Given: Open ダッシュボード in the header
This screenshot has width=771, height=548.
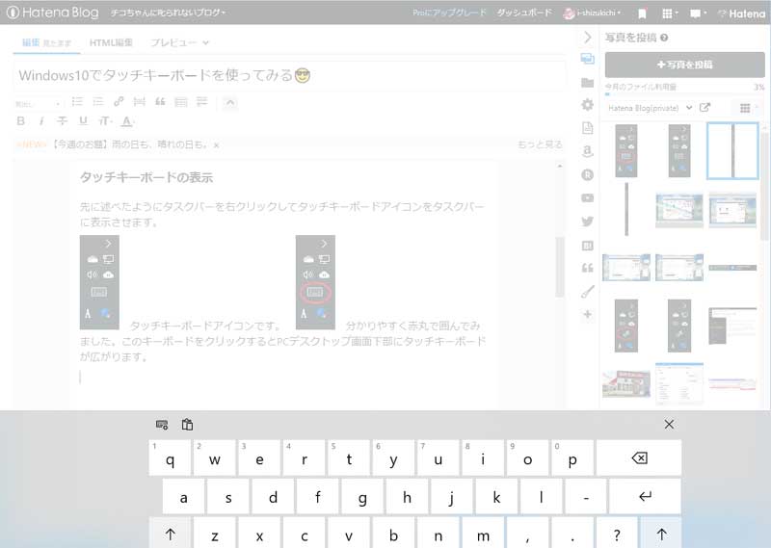Looking at the screenshot, I should click(x=524, y=13).
